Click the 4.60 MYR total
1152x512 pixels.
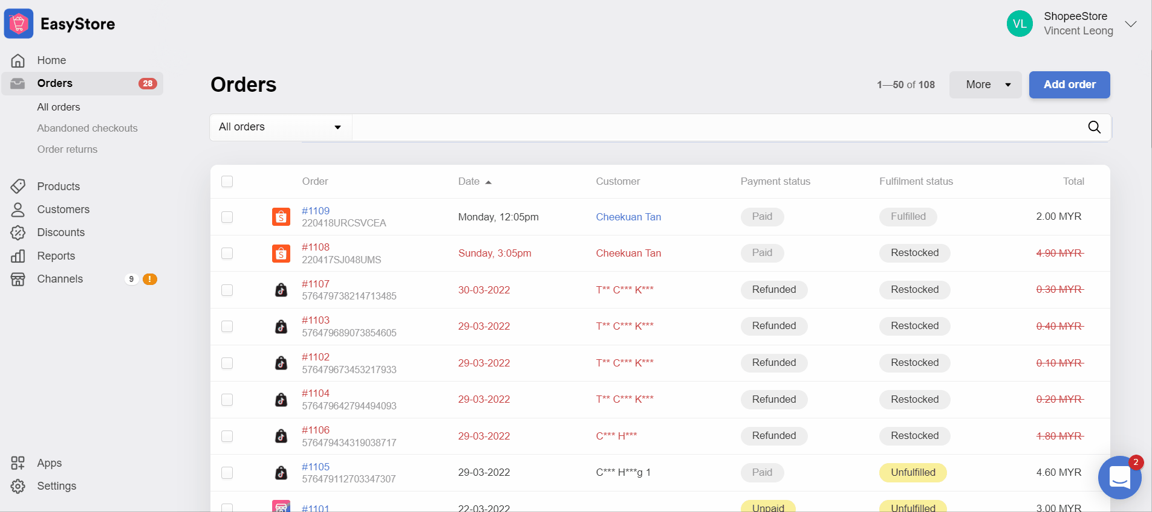[1059, 473]
